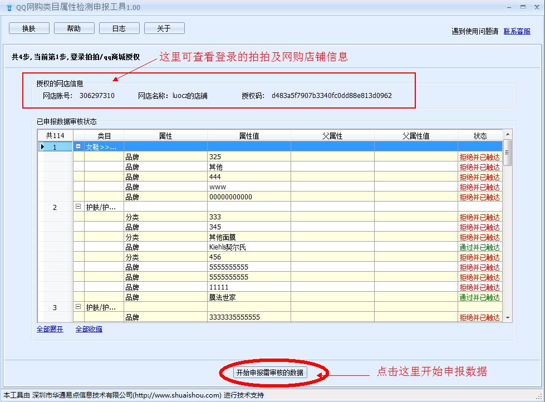Sort by the 属性 column header
This screenshot has width=545, height=402.
(165, 136)
